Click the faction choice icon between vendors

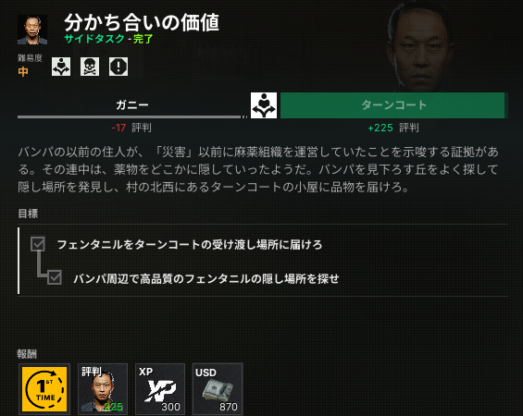coord(264,105)
